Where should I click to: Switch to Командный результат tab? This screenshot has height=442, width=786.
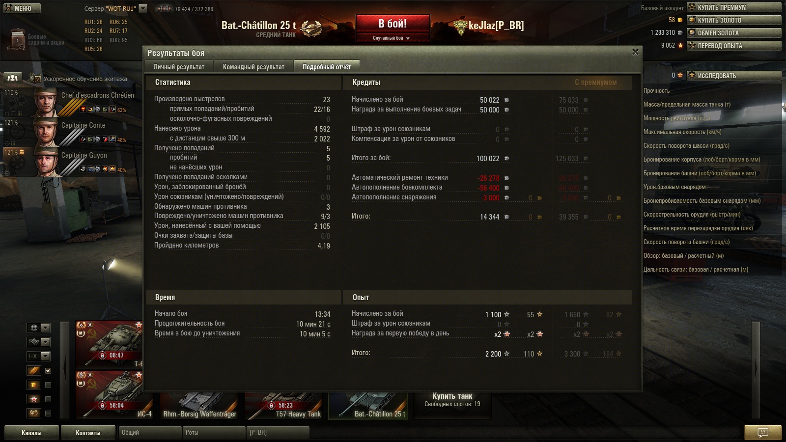(253, 67)
